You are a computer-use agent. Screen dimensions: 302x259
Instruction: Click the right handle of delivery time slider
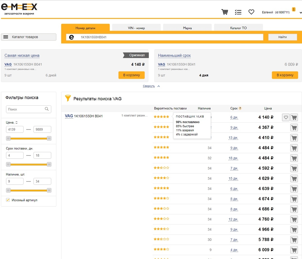(x=49, y=164)
